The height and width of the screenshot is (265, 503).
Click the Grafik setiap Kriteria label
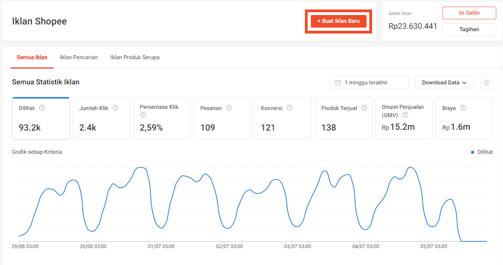tap(37, 152)
